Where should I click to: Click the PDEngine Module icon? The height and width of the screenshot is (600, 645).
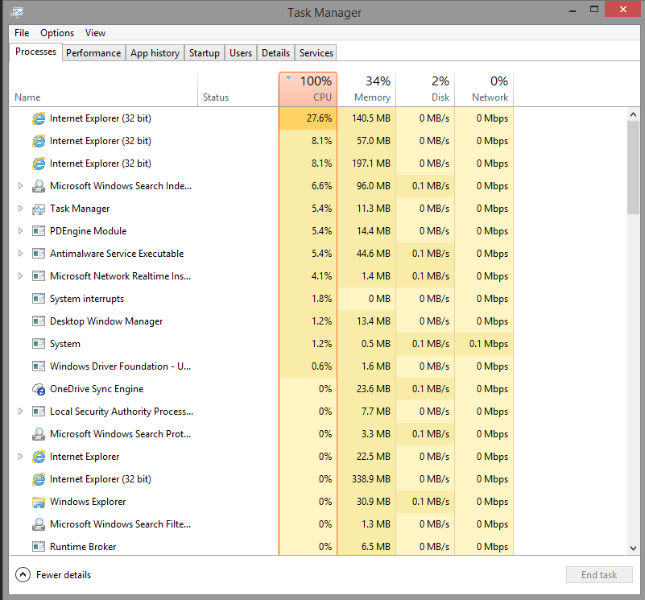pyautogui.click(x=39, y=231)
